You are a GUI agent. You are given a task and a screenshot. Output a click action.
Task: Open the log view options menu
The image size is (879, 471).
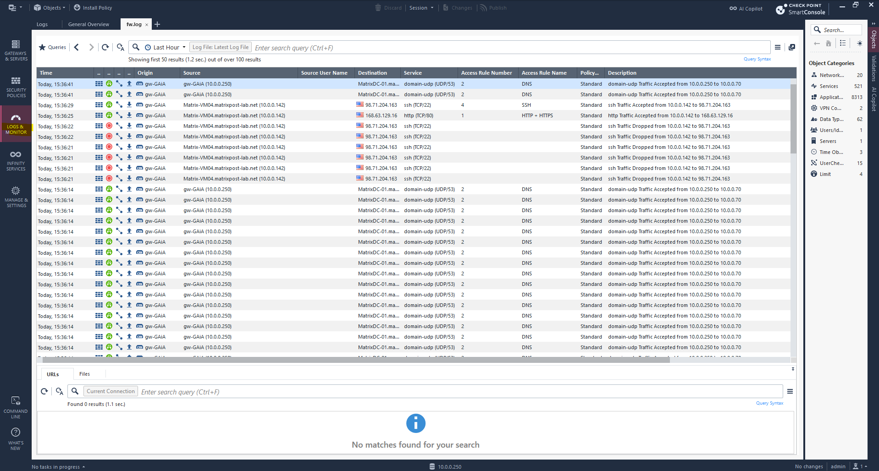[x=778, y=47]
